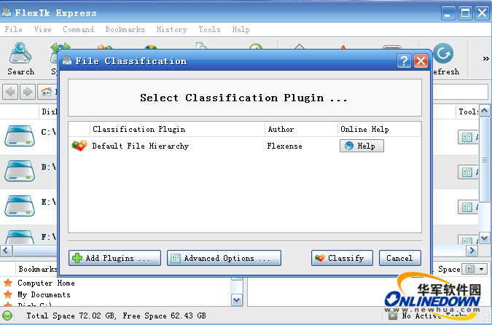Click the D:\ row tools button

(x=468, y=172)
